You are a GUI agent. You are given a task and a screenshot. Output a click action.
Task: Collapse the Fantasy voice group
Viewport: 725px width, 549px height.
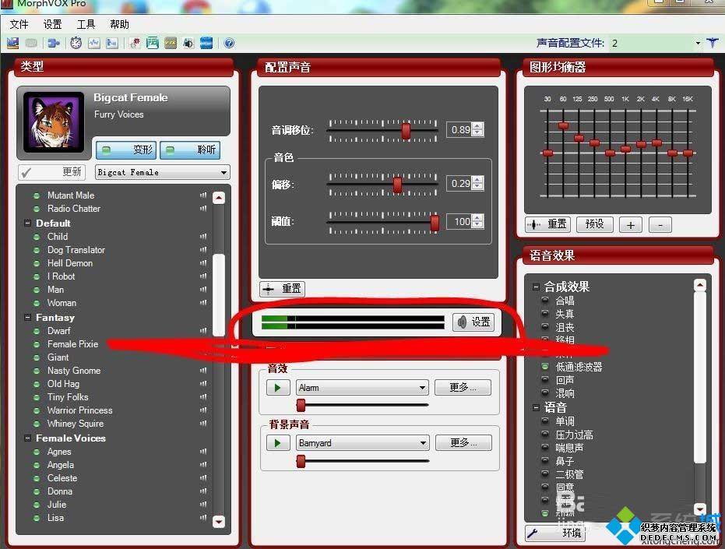27,317
